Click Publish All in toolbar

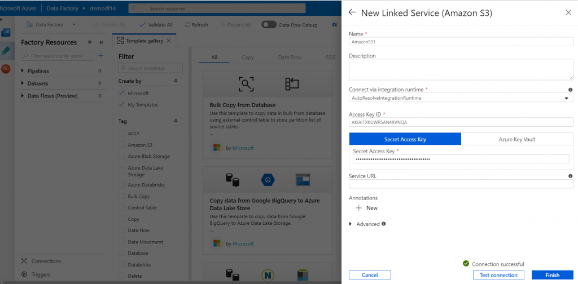(x=109, y=25)
